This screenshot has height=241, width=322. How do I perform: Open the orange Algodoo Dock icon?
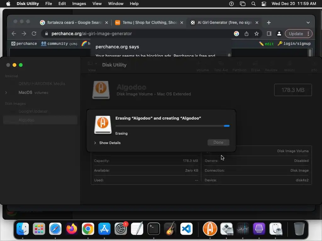pyautogui.click(x=210, y=229)
